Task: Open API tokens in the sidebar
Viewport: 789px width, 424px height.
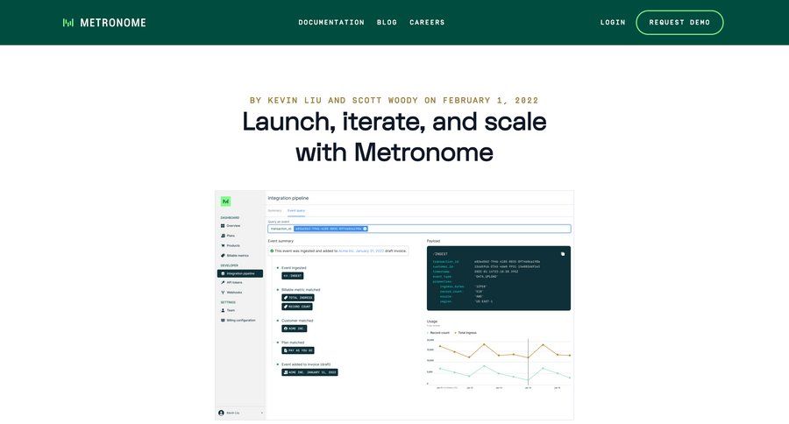Action: (236, 283)
